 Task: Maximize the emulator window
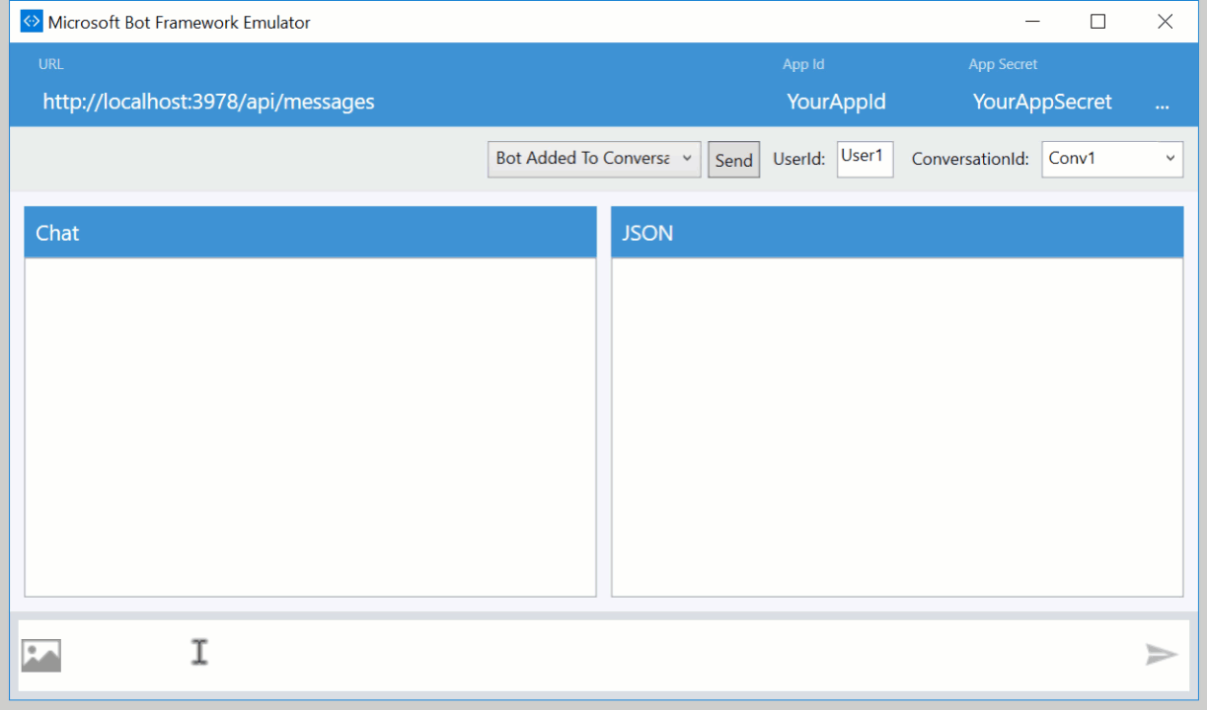[x=1097, y=22]
